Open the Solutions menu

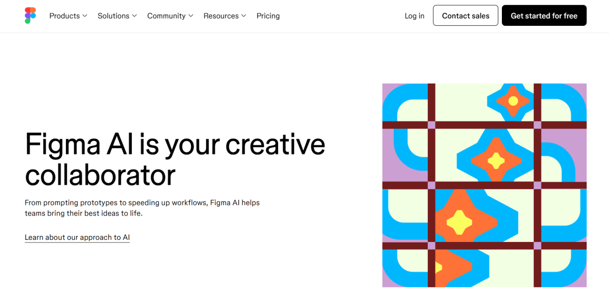tap(113, 16)
